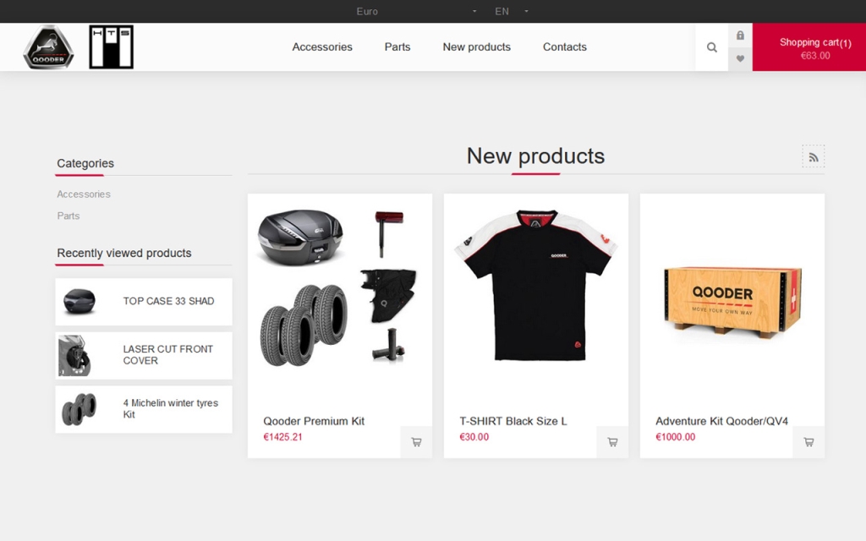Click the Recently viewed products heading

point(124,254)
